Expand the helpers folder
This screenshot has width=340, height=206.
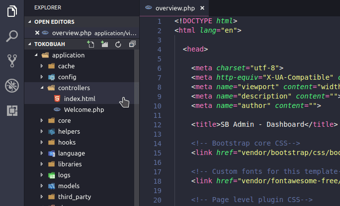(x=69, y=131)
